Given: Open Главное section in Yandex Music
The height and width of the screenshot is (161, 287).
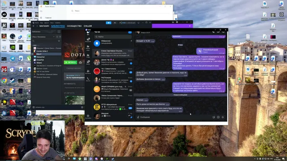Looking at the screenshot, I should click(48, 18).
